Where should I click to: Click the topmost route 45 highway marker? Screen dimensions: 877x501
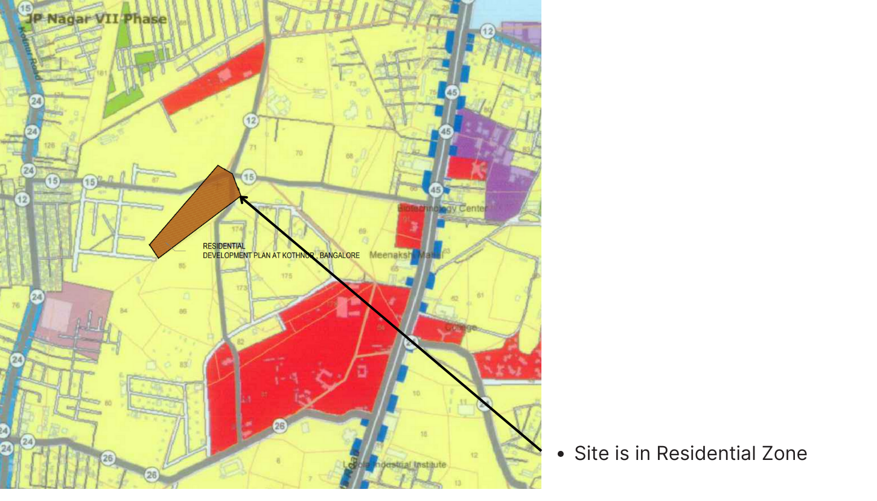pos(452,92)
